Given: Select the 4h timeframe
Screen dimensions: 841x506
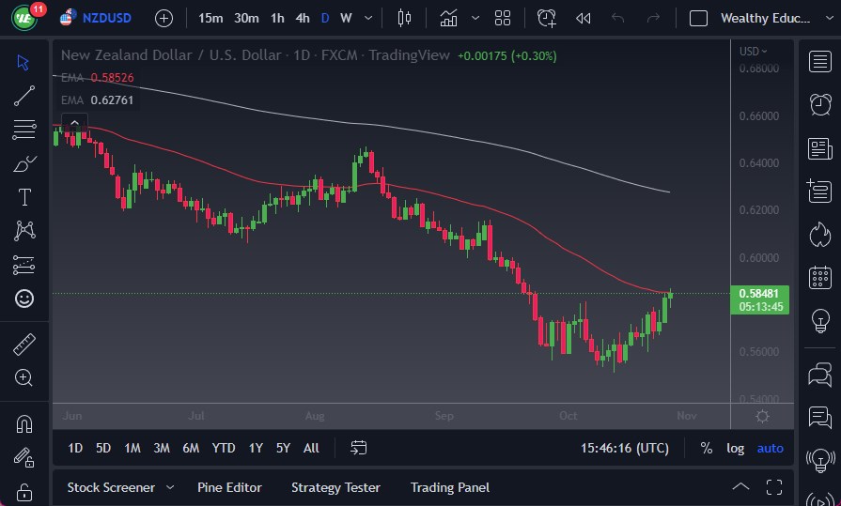Looking at the screenshot, I should [302, 18].
